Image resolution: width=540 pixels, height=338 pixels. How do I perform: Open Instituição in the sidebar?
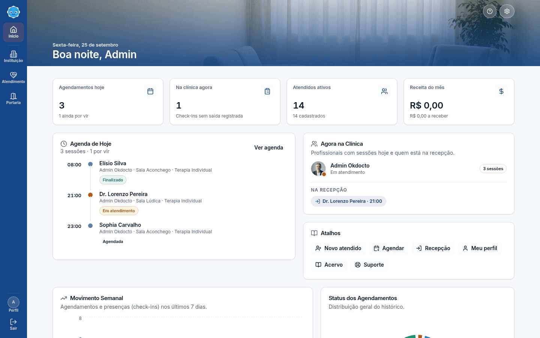point(13,57)
